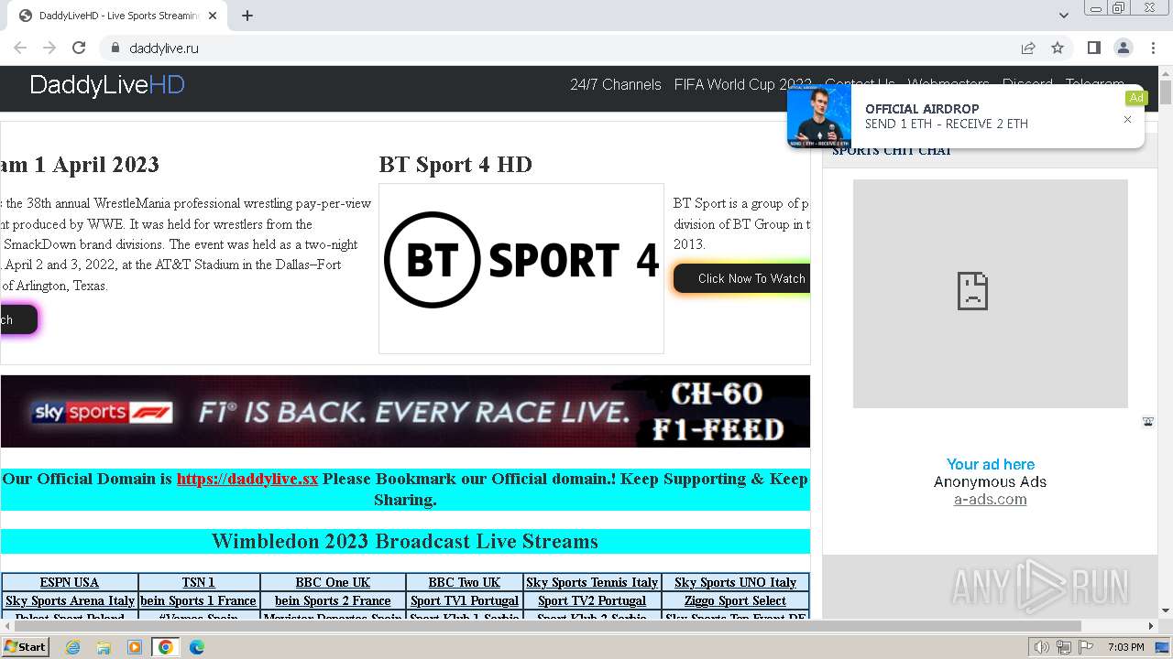Open the a-ads.com link

coord(991,499)
